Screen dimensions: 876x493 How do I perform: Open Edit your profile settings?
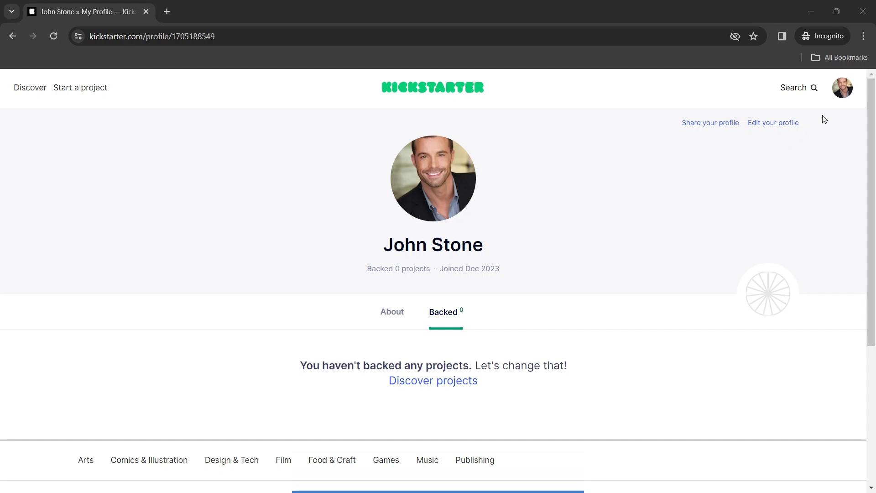pyautogui.click(x=773, y=123)
